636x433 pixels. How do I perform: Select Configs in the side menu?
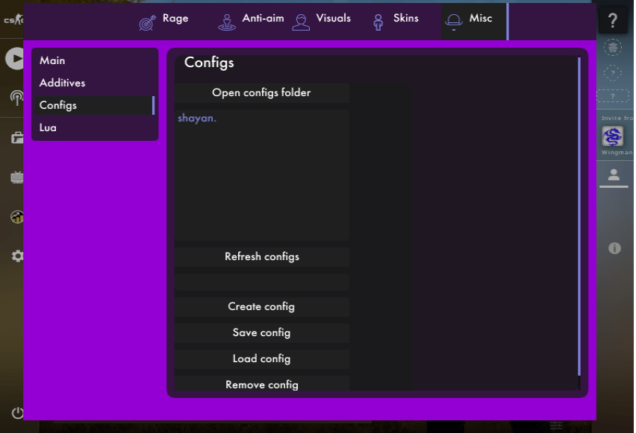click(93, 105)
